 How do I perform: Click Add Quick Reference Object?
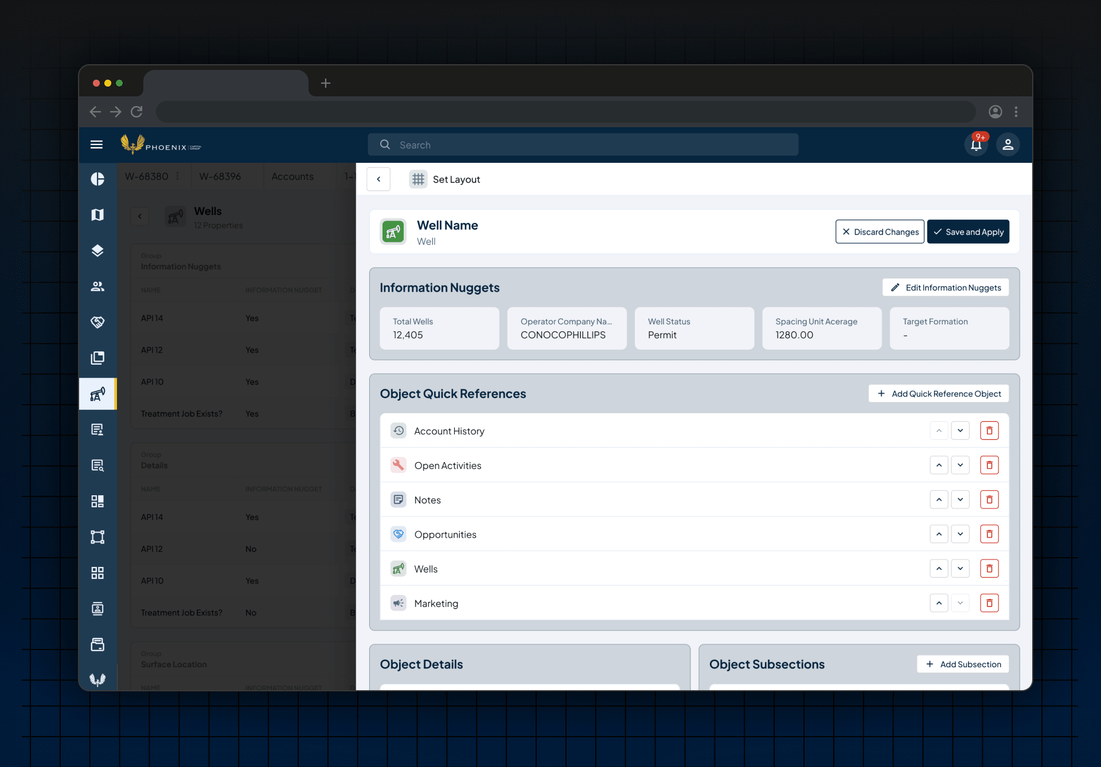[939, 393]
